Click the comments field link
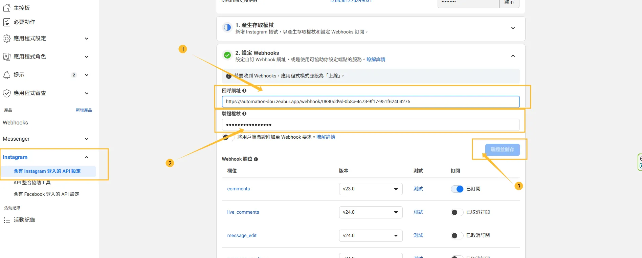This screenshot has width=642, height=258. coord(239,189)
